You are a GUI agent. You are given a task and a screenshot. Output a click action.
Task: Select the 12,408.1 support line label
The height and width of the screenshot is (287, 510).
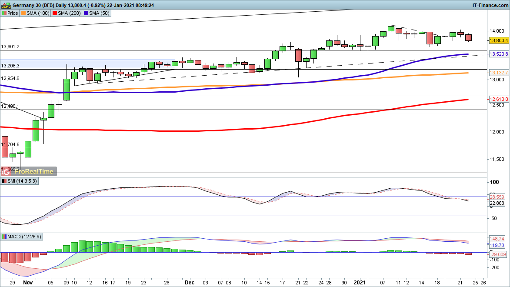point(10,106)
